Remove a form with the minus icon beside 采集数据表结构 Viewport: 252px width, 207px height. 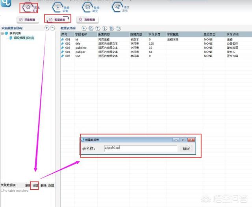52,28
